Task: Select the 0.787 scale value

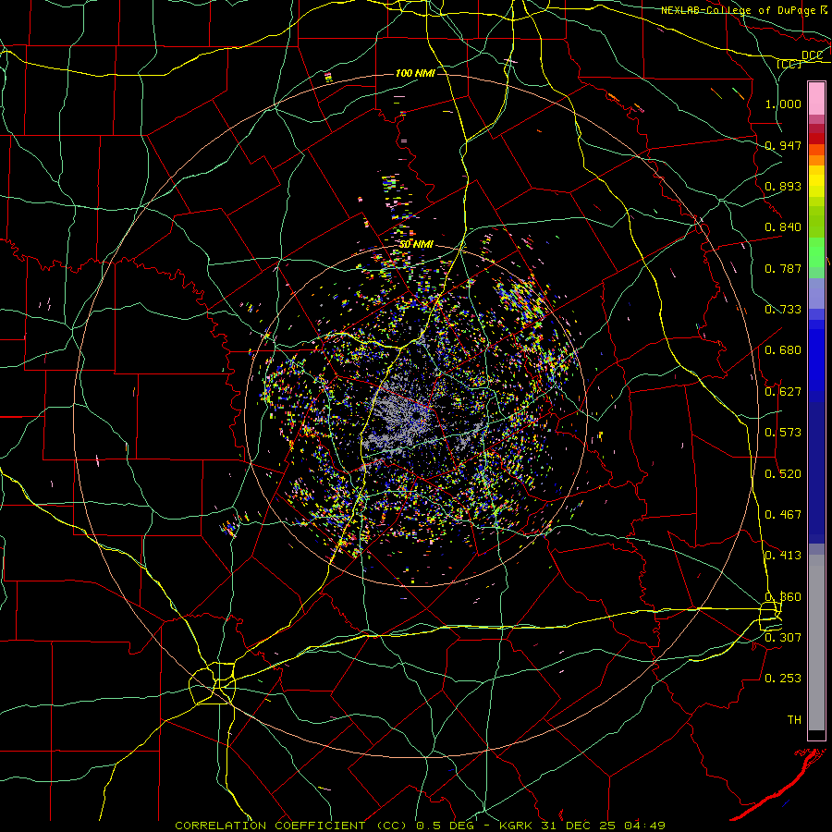Action: tap(783, 268)
